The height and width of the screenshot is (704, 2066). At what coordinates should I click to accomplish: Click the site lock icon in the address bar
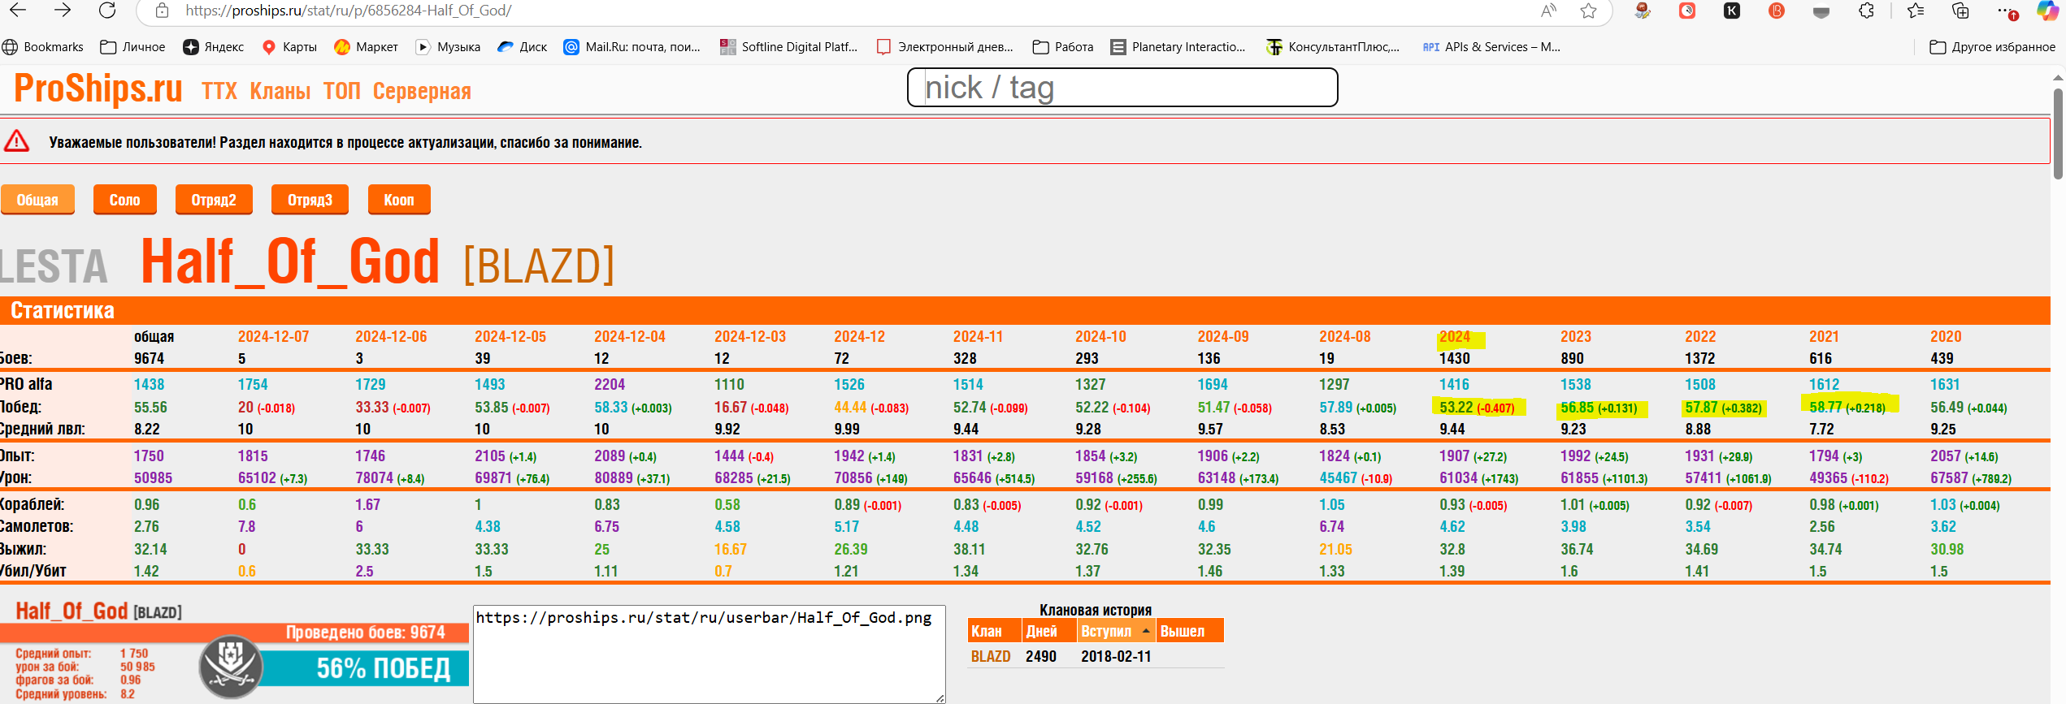(x=162, y=11)
